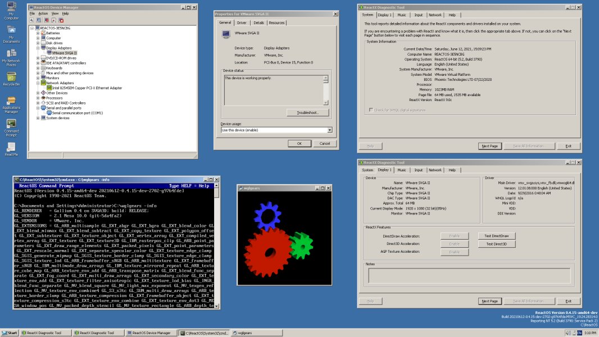
Task: Click the Keyboards category icon in tree
Action: [43, 68]
